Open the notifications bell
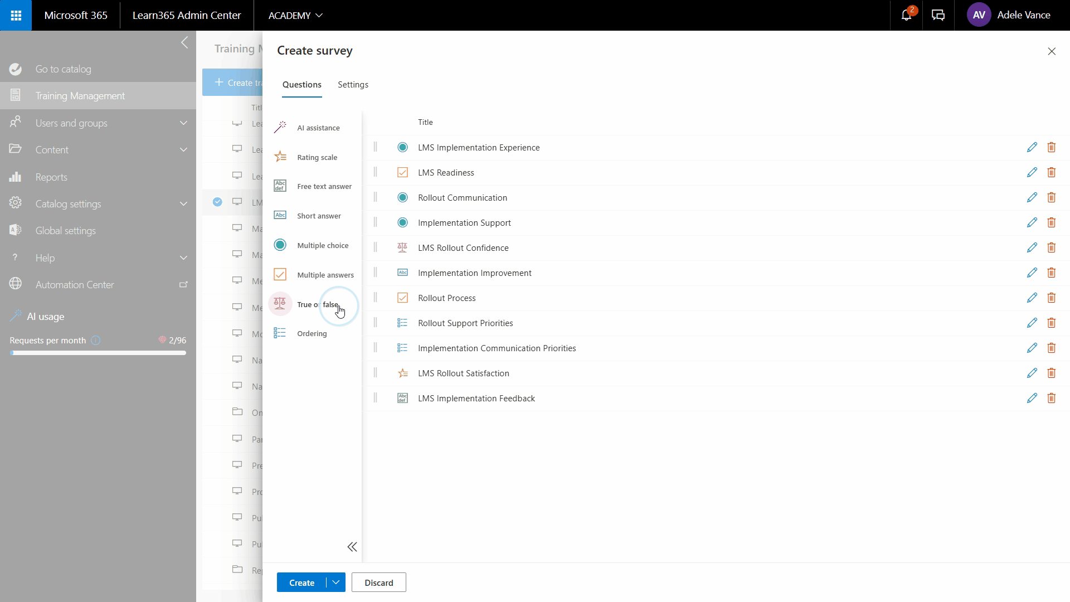Image resolution: width=1070 pixels, height=602 pixels. pyautogui.click(x=907, y=15)
